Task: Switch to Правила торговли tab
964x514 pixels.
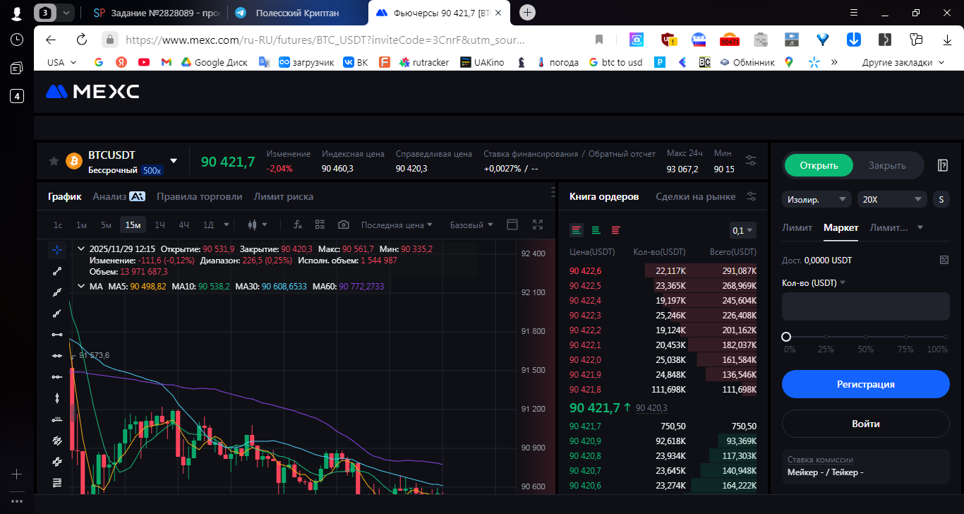Action: click(200, 196)
